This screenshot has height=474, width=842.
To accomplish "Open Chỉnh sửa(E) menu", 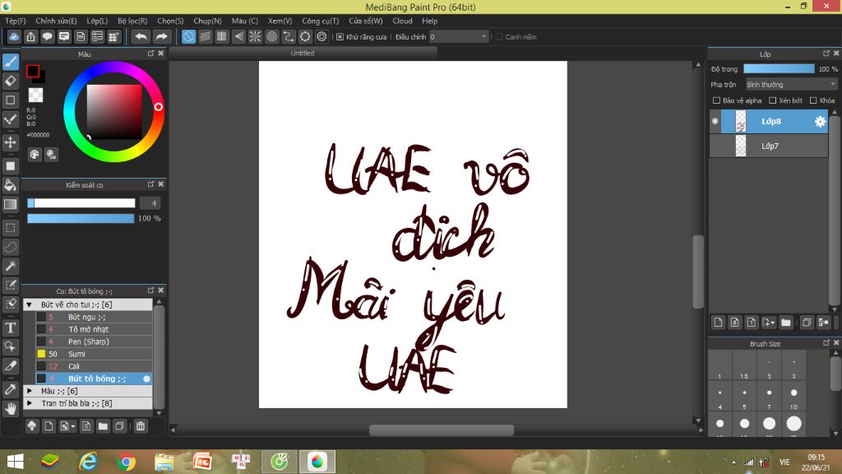I will coord(57,21).
